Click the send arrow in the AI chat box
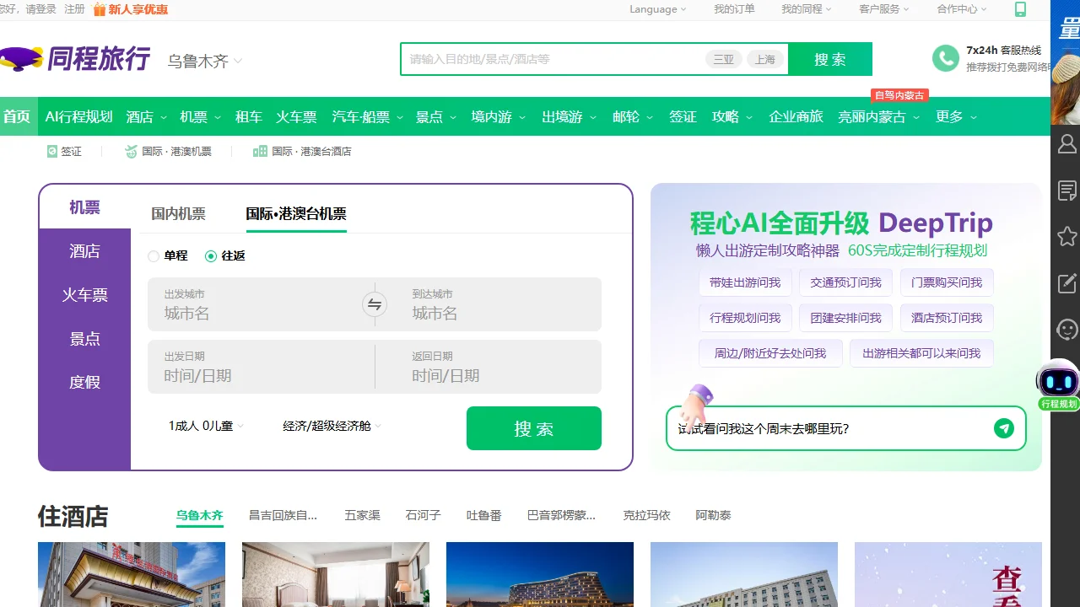Screen dimensions: 1080x607 point(1003,428)
